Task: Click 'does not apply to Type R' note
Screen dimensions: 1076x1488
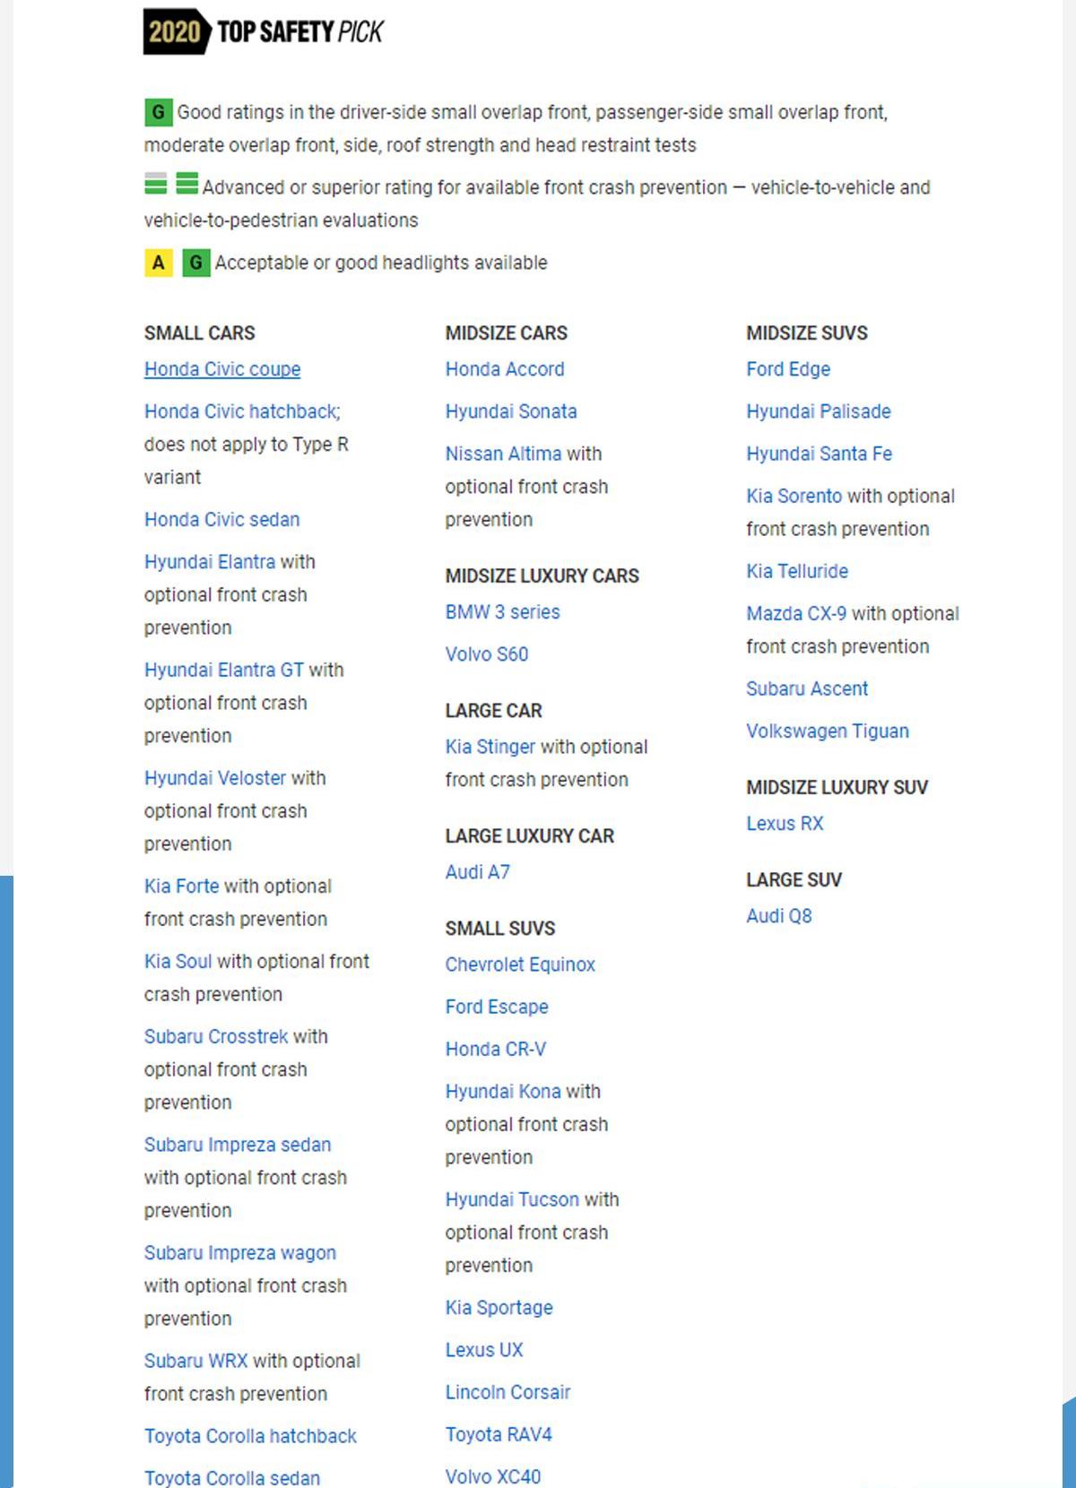Action: 247,445
